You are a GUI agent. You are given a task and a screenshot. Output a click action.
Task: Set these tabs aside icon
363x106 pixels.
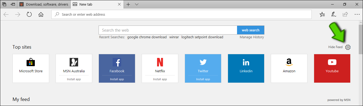tap(13, 4)
